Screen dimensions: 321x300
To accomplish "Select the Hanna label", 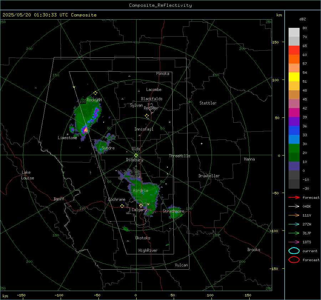I will pyautogui.click(x=249, y=159).
